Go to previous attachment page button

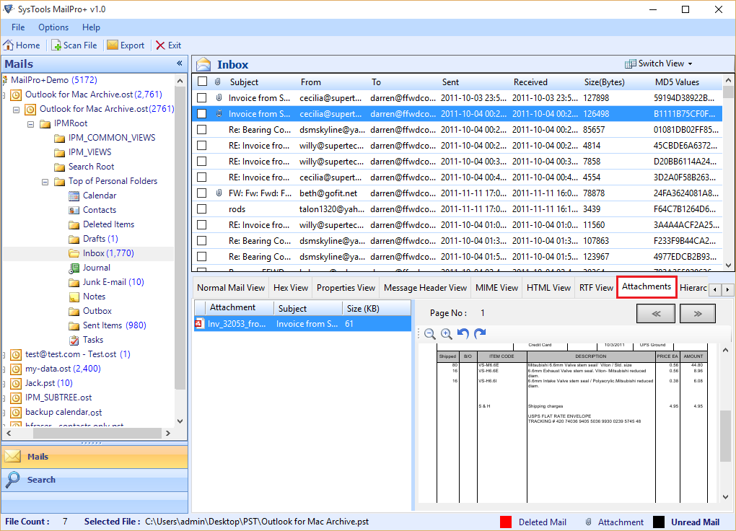click(x=656, y=314)
